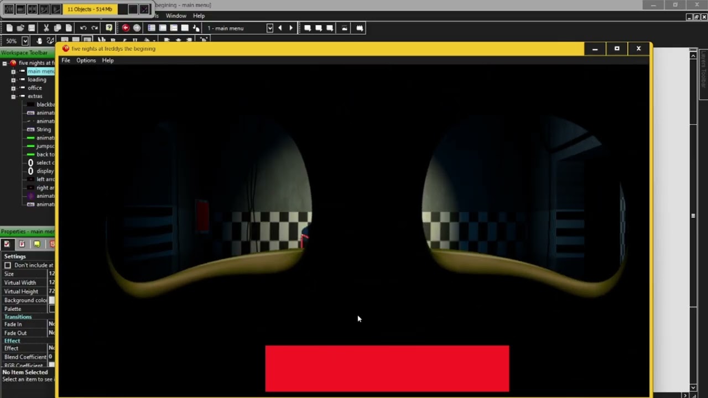Select the back to object in tree
The width and height of the screenshot is (708, 398).
click(x=45, y=154)
